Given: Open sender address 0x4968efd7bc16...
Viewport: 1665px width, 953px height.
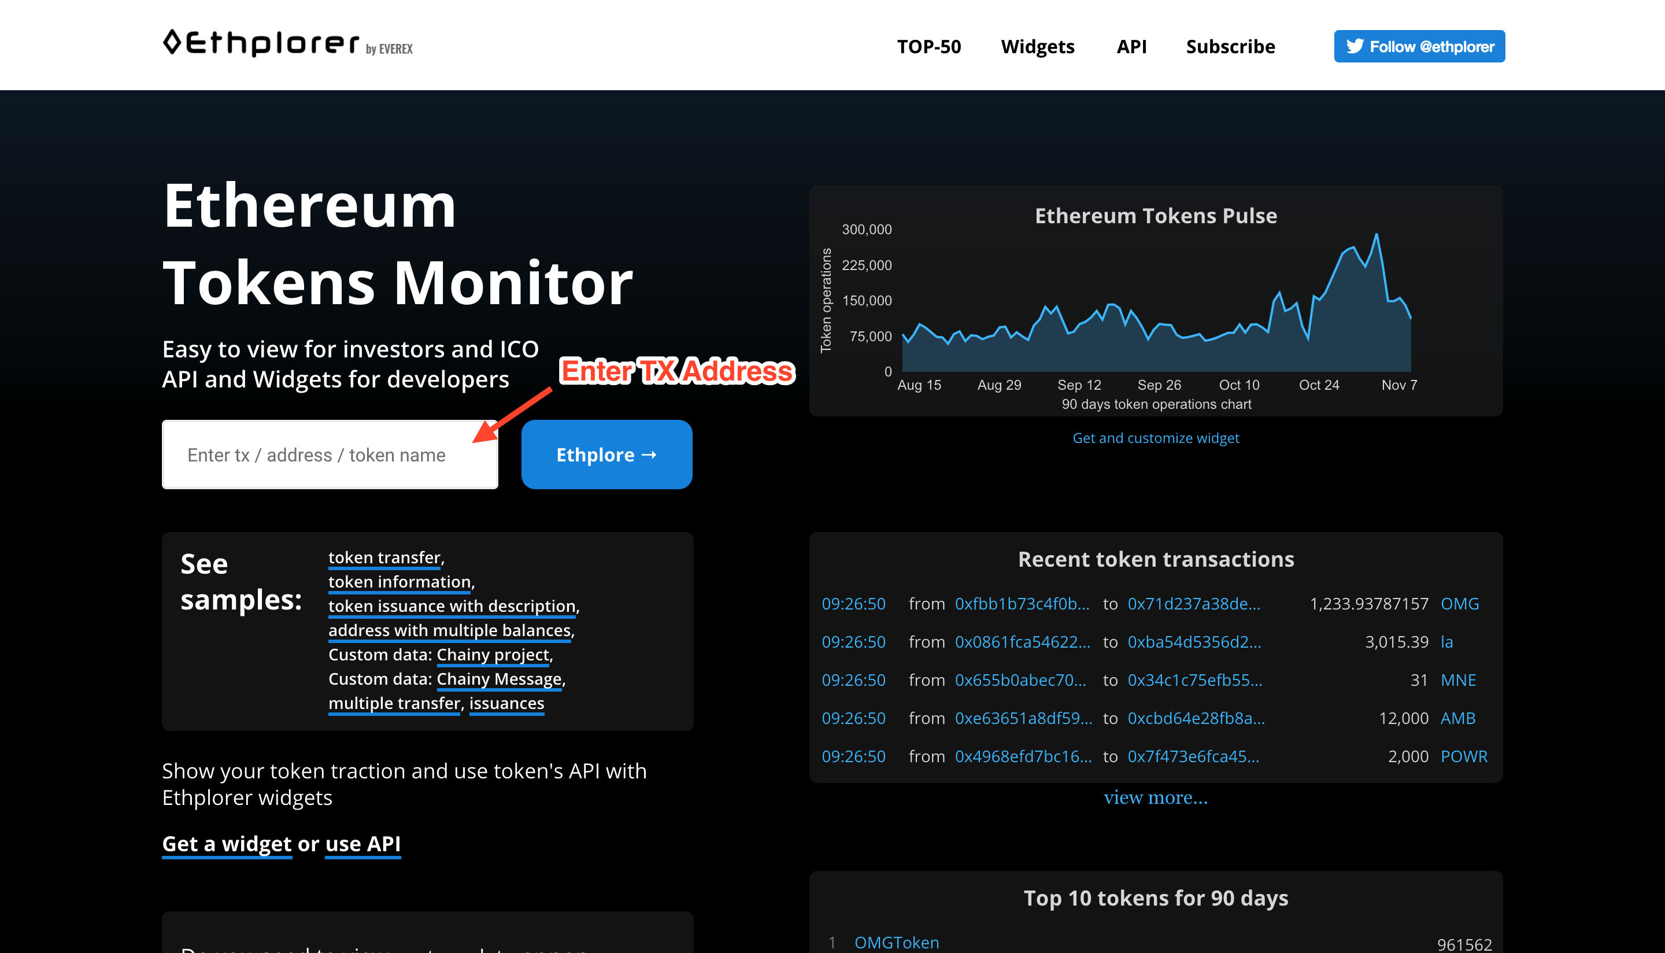Looking at the screenshot, I should tap(1023, 756).
